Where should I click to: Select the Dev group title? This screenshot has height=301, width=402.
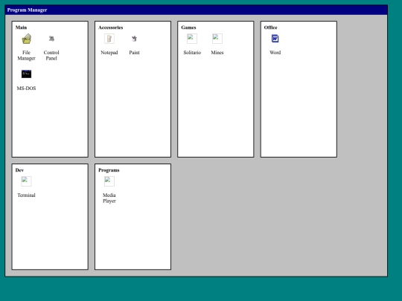pyautogui.click(x=19, y=170)
